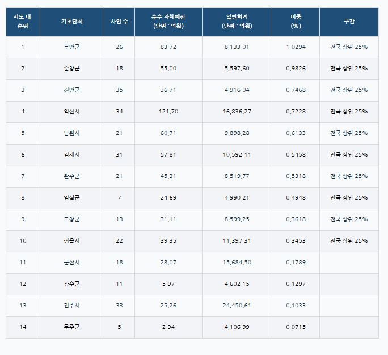Click budget value 121.70

pyautogui.click(x=168, y=112)
